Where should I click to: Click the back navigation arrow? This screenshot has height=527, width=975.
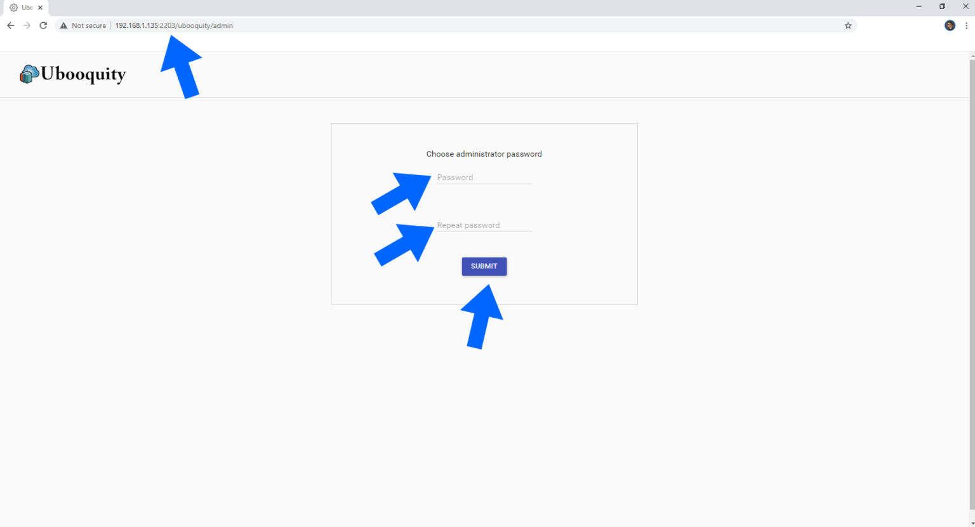click(10, 25)
